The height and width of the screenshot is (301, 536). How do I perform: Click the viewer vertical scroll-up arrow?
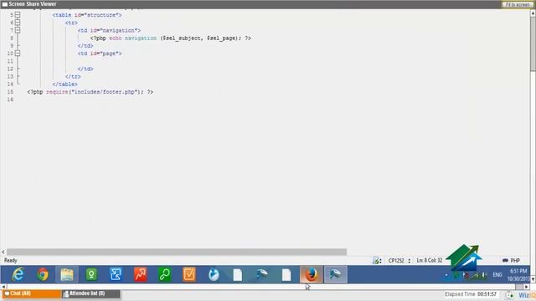(533, 13)
